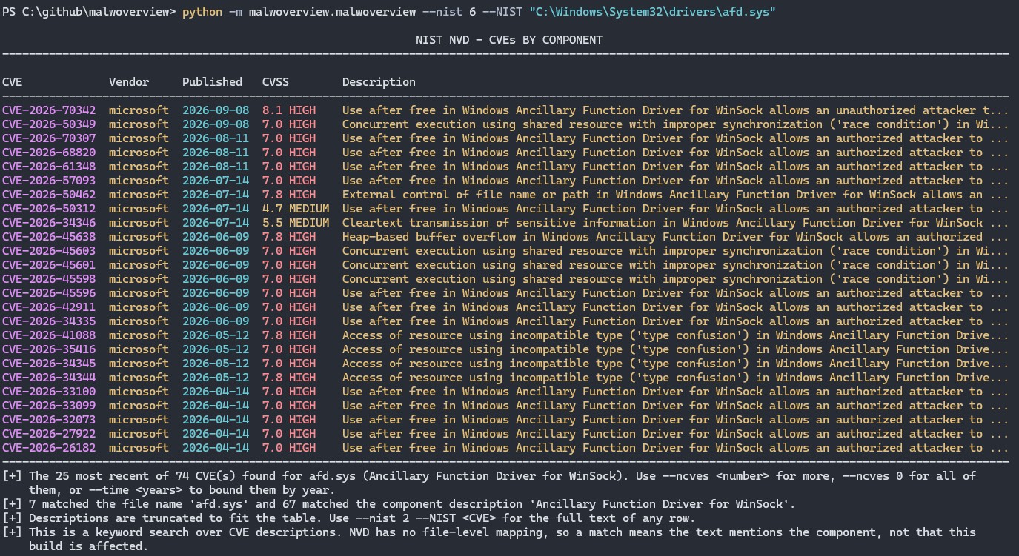The image size is (1019, 556).
Task: Select CVE-2026-50312 in the CVE column
Action: point(49,209)
